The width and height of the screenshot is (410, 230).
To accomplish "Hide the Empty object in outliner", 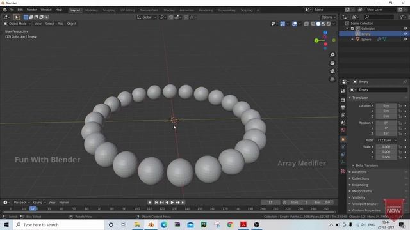I will (x=405, y=34).
